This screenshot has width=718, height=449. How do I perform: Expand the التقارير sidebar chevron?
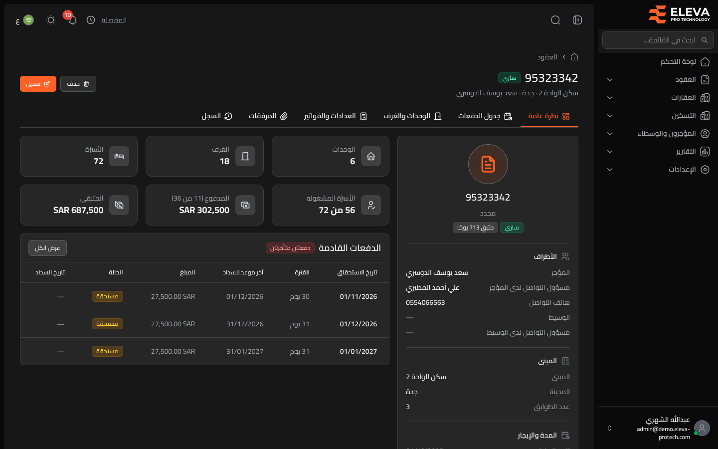[610, 152]
